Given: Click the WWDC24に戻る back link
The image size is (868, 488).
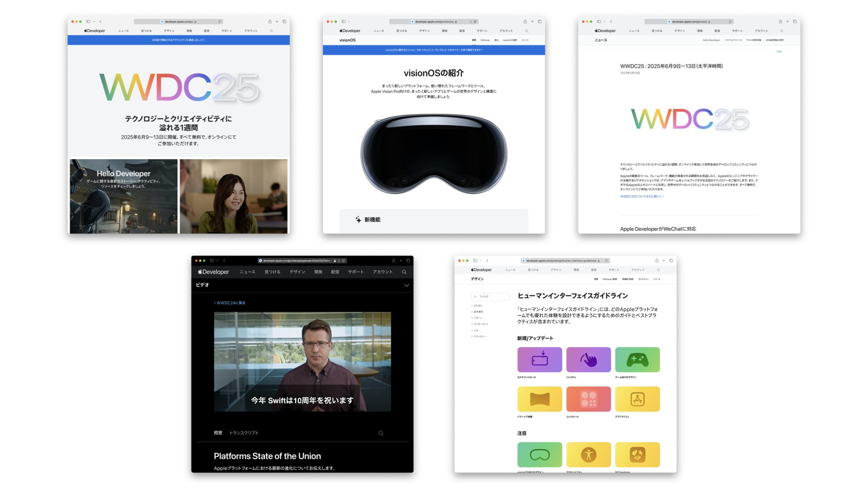Looking at the screenshot, I should point(230,303).
